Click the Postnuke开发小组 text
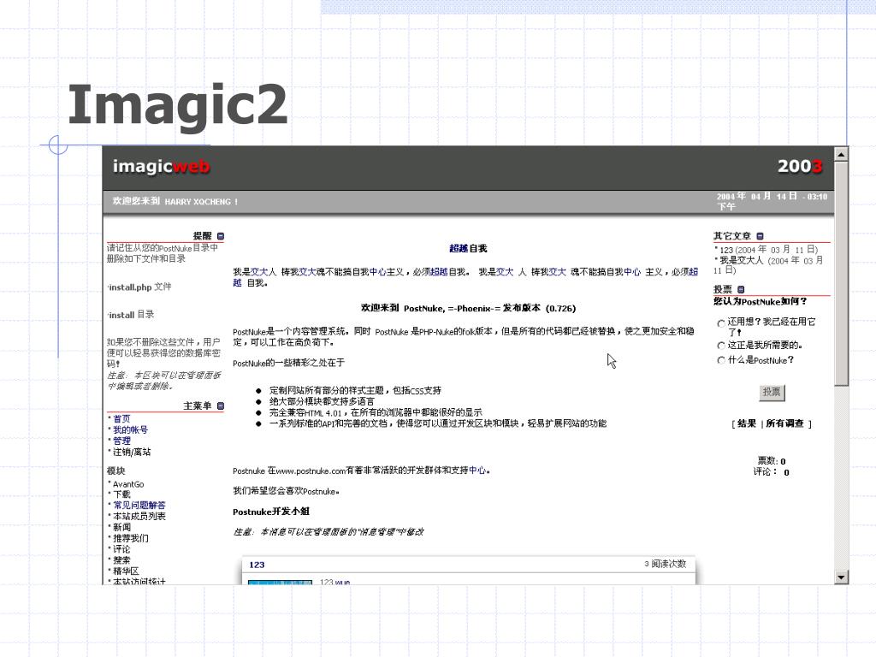The image size is (876, 657). click(x=271, y=512)
